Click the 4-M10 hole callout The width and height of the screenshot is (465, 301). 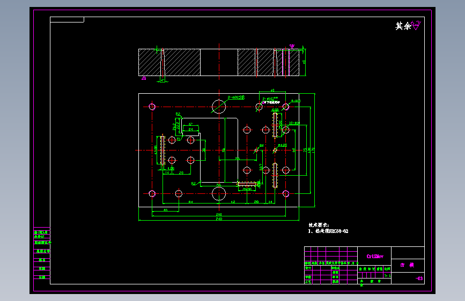(x=296, y=101)
